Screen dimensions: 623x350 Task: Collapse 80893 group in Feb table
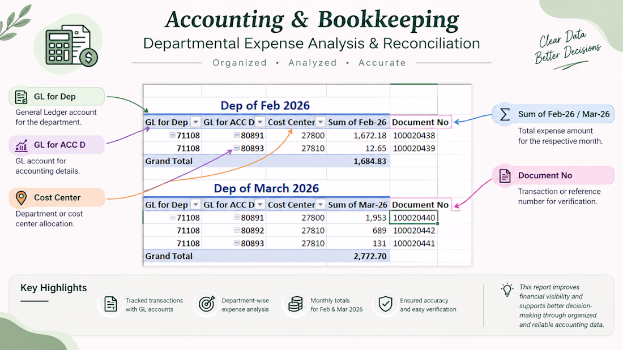coord(236,148)
